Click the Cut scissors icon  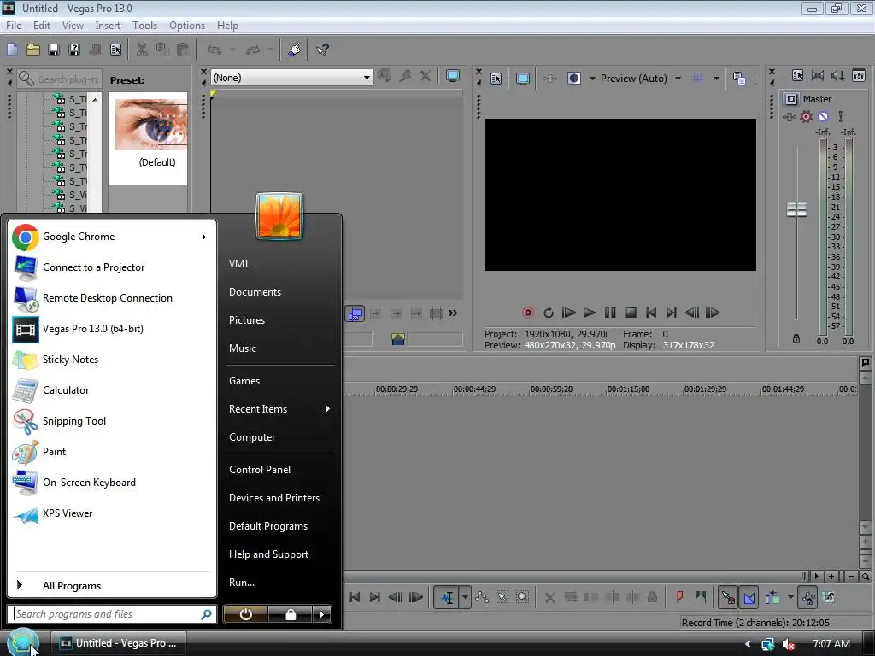tap(142, 50)
